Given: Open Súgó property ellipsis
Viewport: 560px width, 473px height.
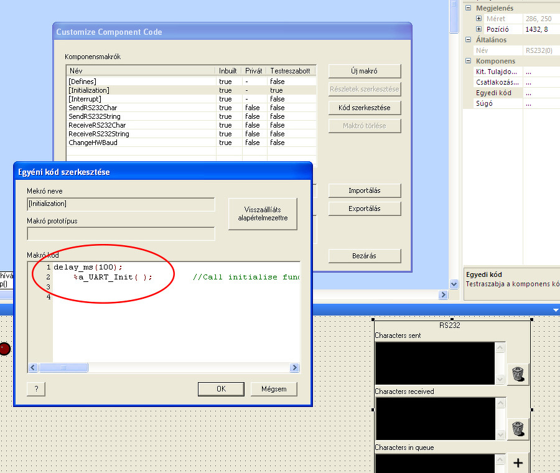Looking at the screenshot, I should pyautogui.click(x=528, y=103).
